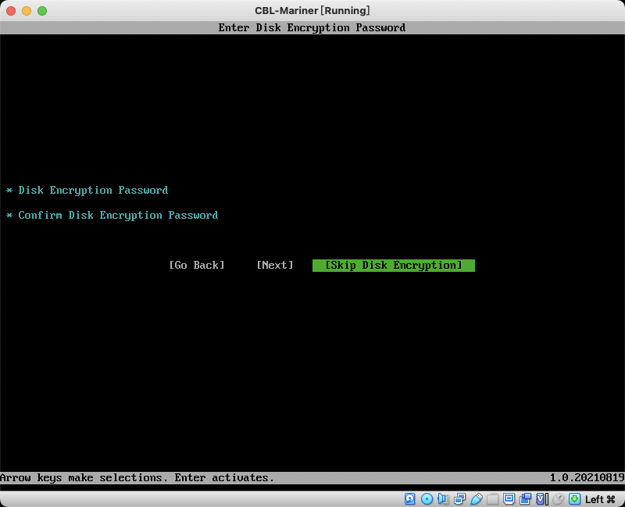This screenshot has height=507, width=625.
Task: Click the 'Enter Disk Encryption Password' title
Action: pyautogui.click(x=312, y=27)
